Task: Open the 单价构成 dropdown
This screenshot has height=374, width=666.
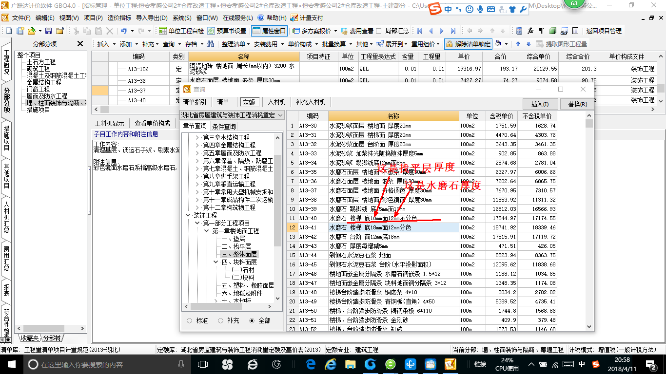Action: tap(303, 44)
